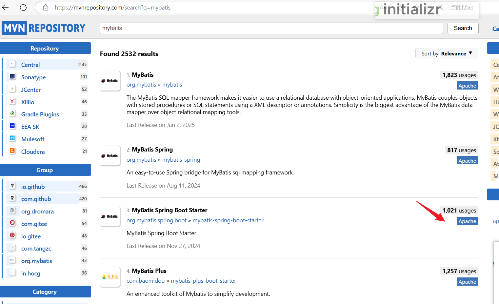Open the org.mybatis.spring.boot group link
Viewport: 499px width, 304px height.
[x=156, y=220]
